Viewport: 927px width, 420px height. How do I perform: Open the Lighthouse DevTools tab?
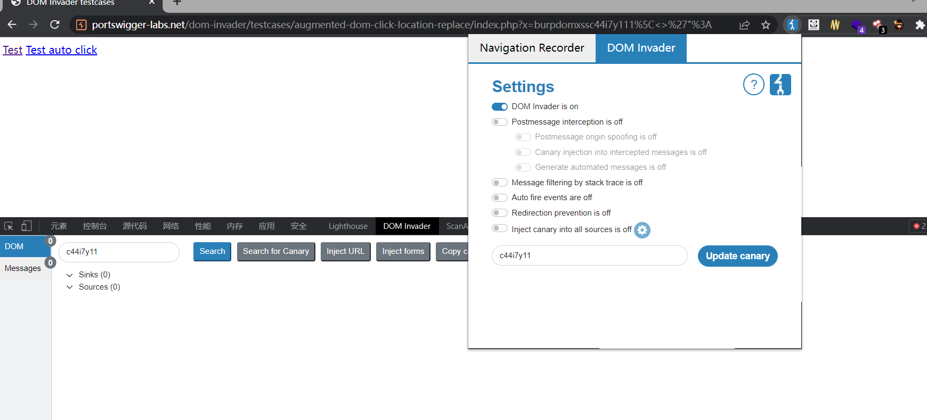pos(348,226)
